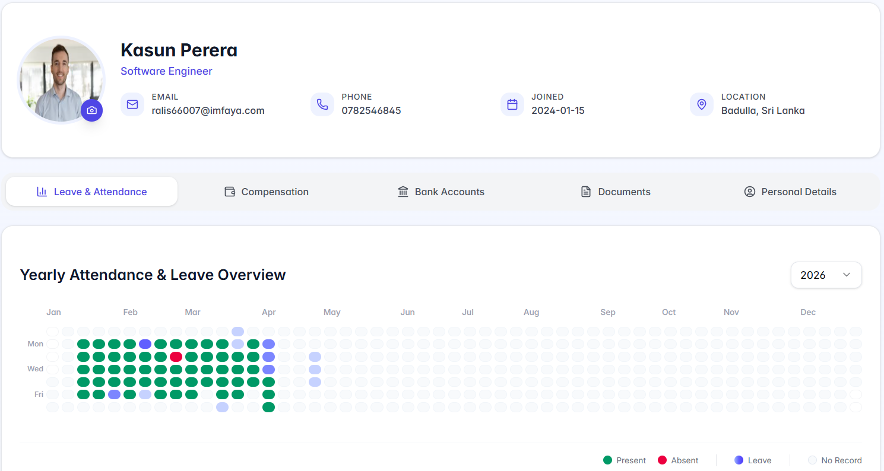Click the No Record legend label
The width and height of the screenshot is (884, 471).
pos(842,460)
